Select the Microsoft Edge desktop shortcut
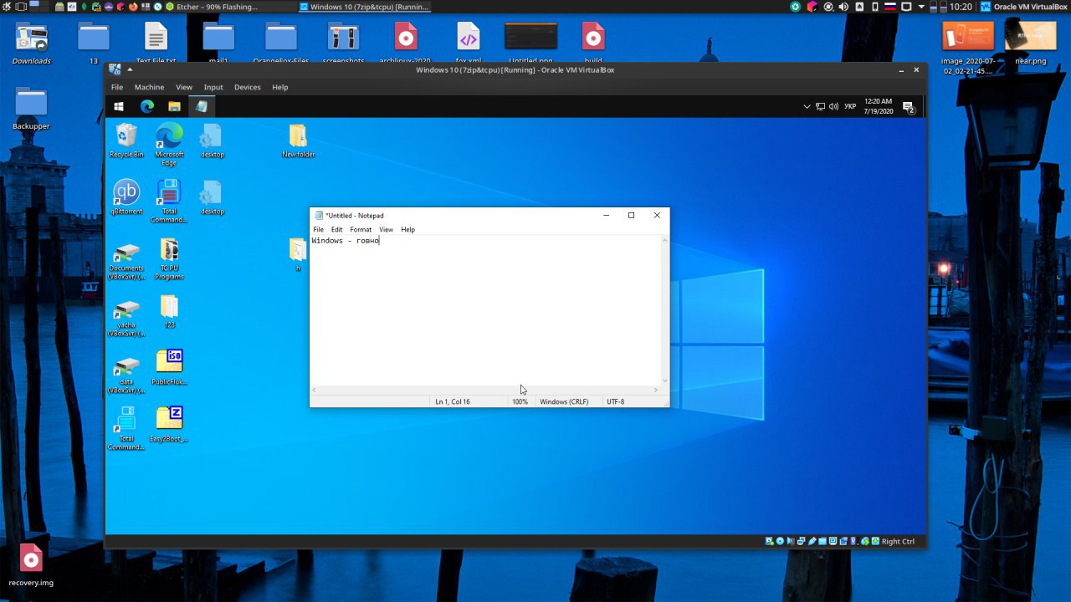This screenshot has width=1071, height=602. [x=169, y=144]
